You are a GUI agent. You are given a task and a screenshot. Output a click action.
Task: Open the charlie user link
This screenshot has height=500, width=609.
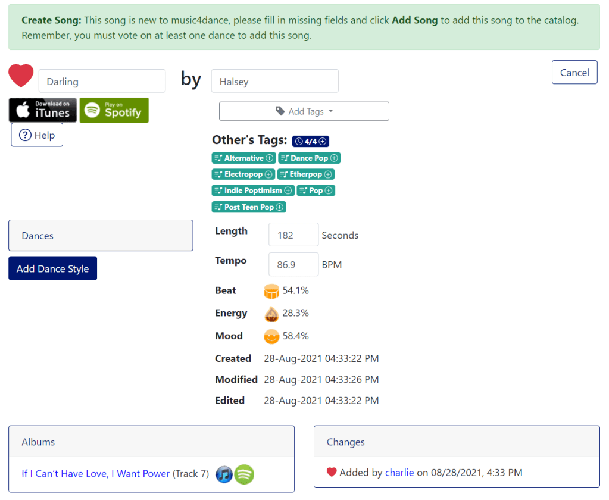[x=399, y=473]
